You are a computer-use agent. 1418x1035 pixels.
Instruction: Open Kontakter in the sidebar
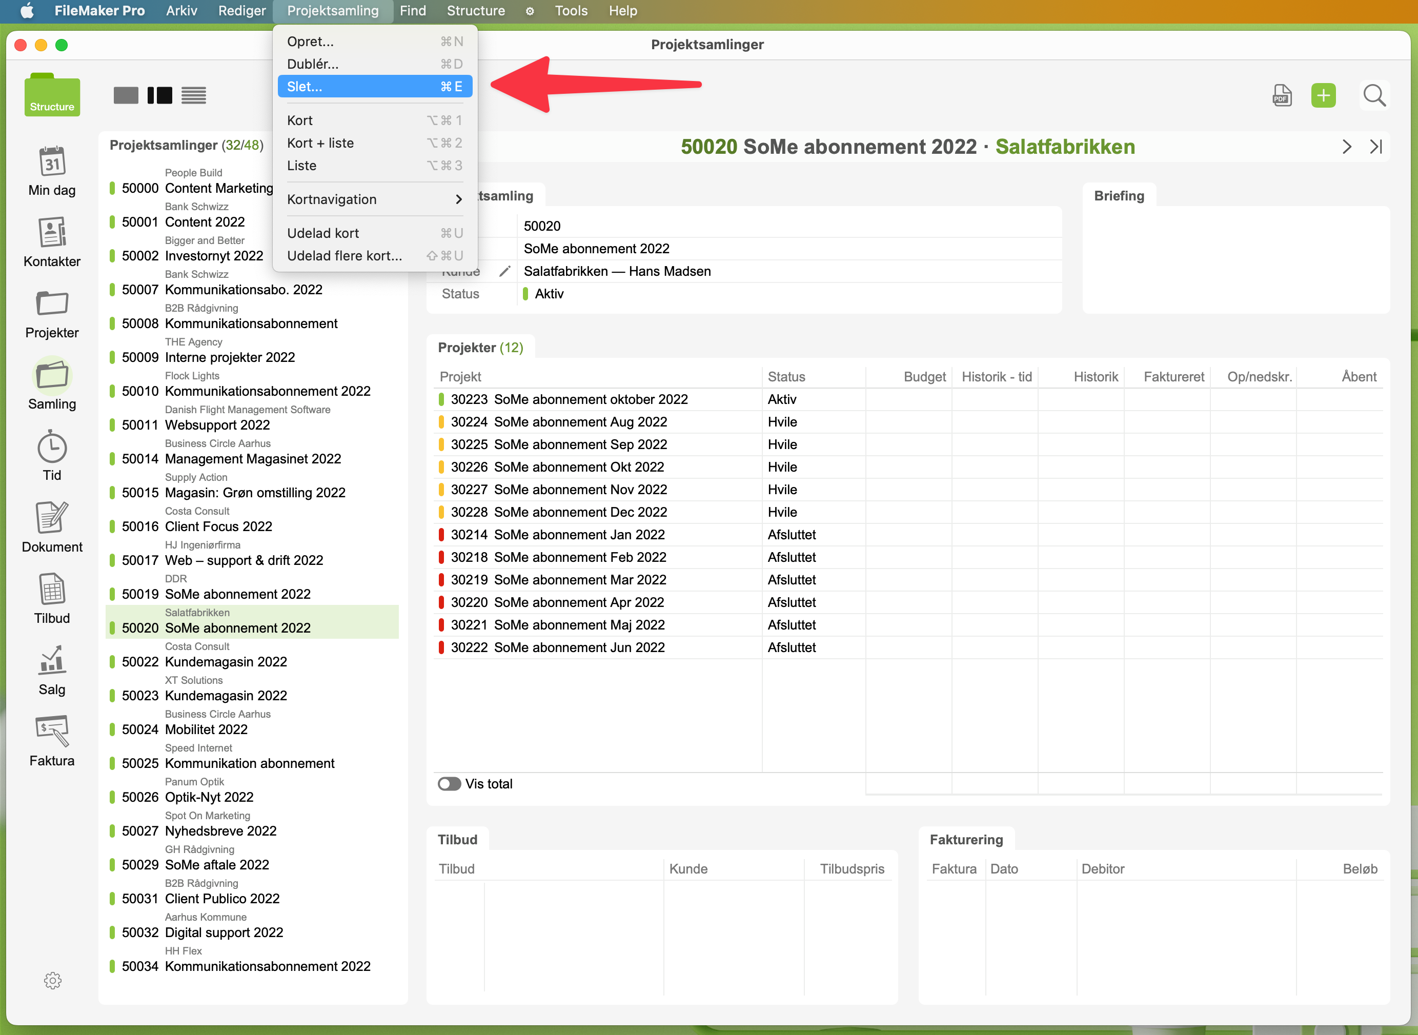click(x=52, y=233)
